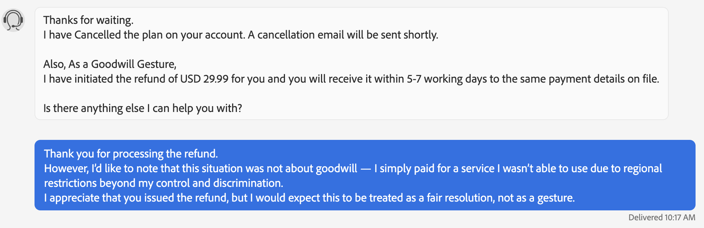704x228 pixels.
Task: Click the "regional" word in the blue bubble
Action: [x=643, y=169]
